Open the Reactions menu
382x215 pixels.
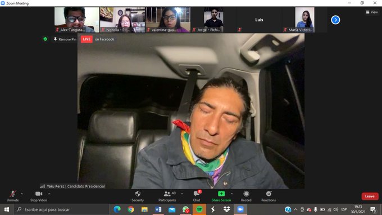tap(269, 196)
